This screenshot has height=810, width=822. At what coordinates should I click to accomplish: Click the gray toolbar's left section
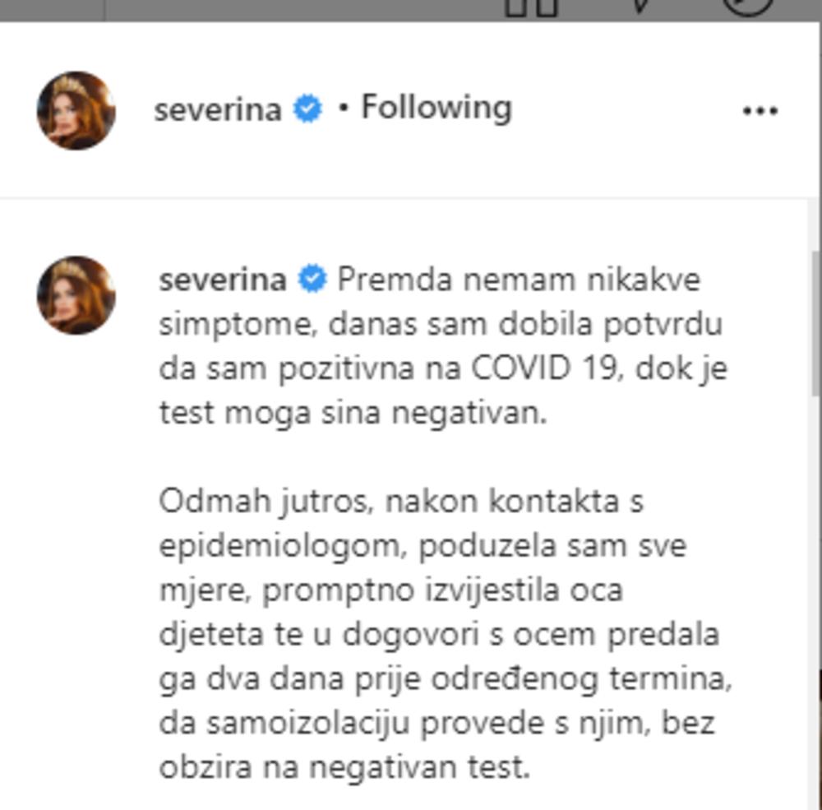(x=52, y=10)
